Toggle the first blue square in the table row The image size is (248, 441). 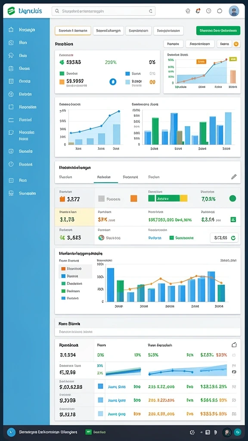coord(100,386)
